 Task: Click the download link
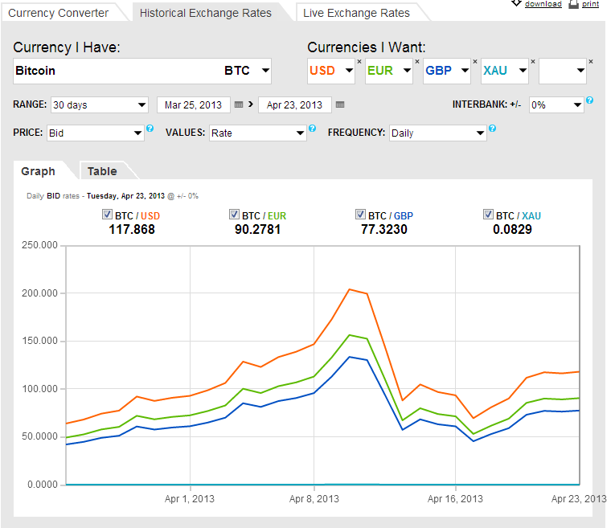pyautogui.click(x=543, y=4)
